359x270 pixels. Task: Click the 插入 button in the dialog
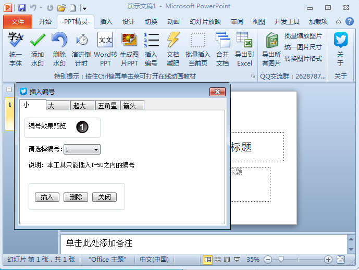[47, 197]
